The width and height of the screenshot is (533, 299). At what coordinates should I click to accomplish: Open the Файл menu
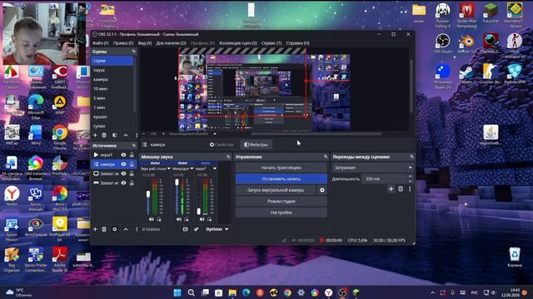pyautogui.click(x=100, y=43)
